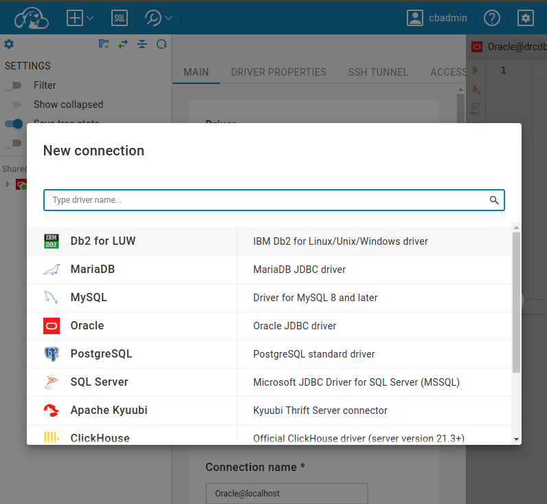Viewport: 547px width, 504px height.
Task: Click the Type driver name search field
Action: coord(274,200)
